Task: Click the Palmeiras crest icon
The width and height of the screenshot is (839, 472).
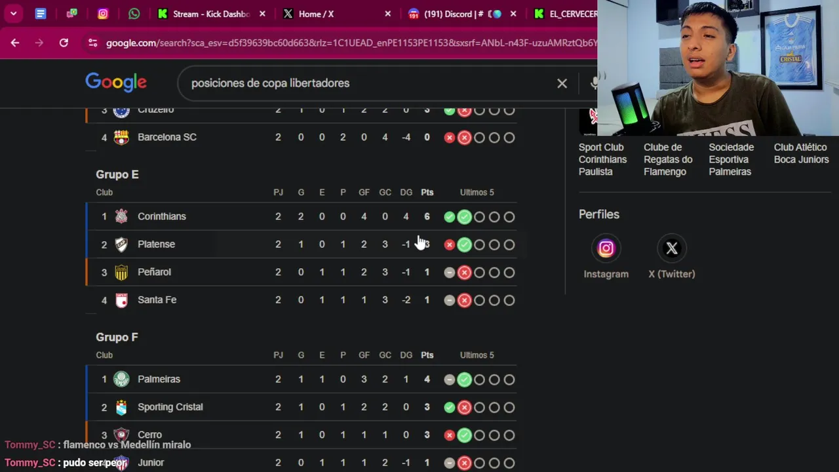Action: [121, 379]
